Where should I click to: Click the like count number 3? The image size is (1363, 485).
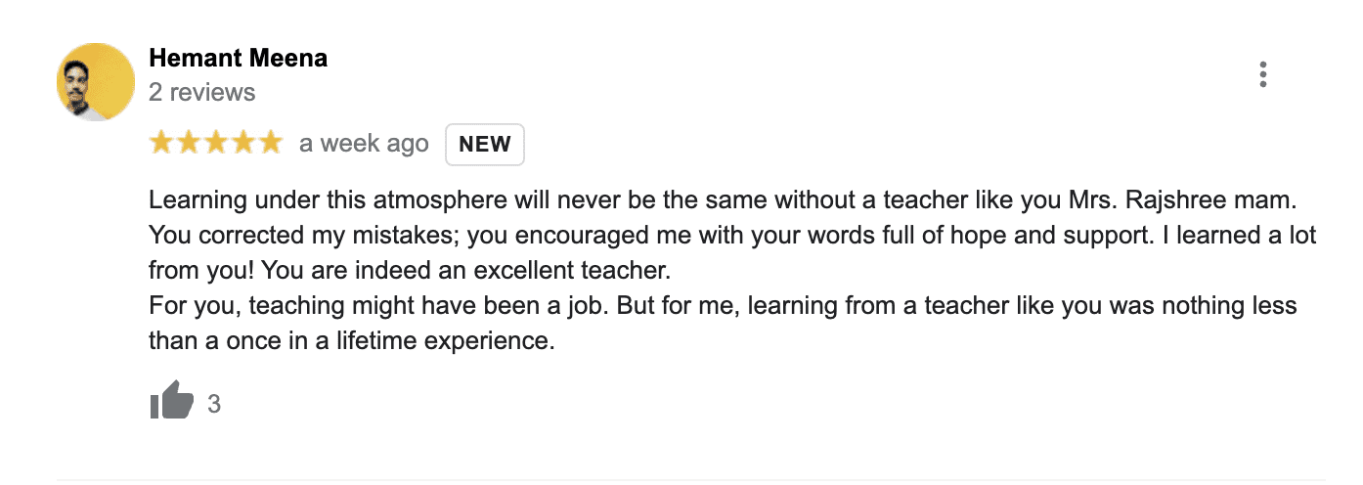(x=214, y=404)
